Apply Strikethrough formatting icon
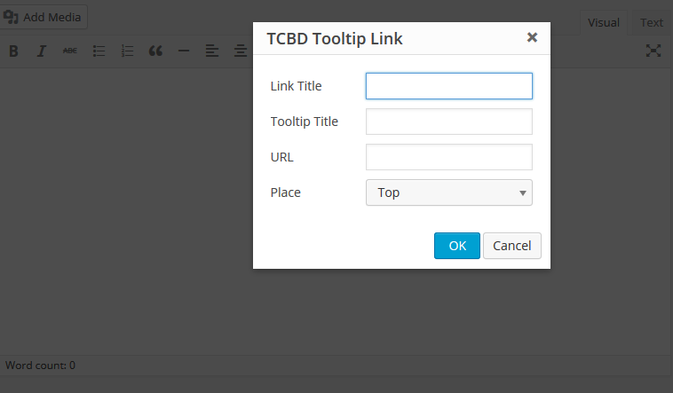 pyautogui.click(x=70, y=51)
